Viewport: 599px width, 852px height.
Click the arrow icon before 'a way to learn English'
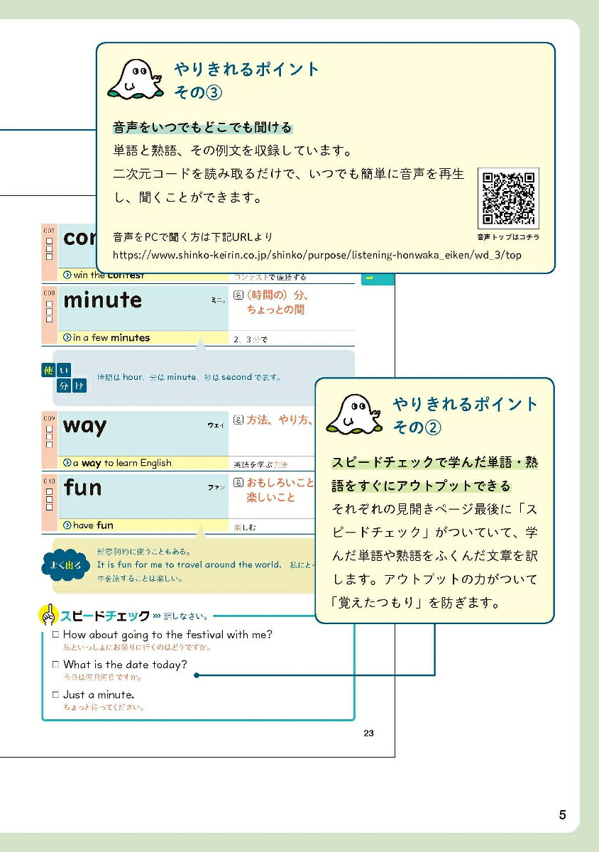tap(67, 463)
